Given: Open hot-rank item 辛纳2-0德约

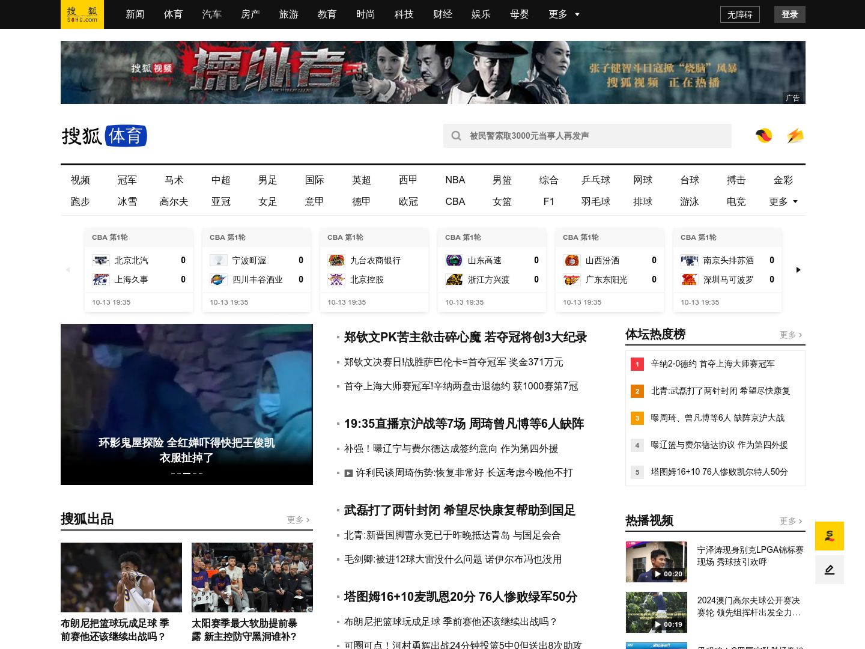Looking at the screenshot, I should click(x=713, y=364).
